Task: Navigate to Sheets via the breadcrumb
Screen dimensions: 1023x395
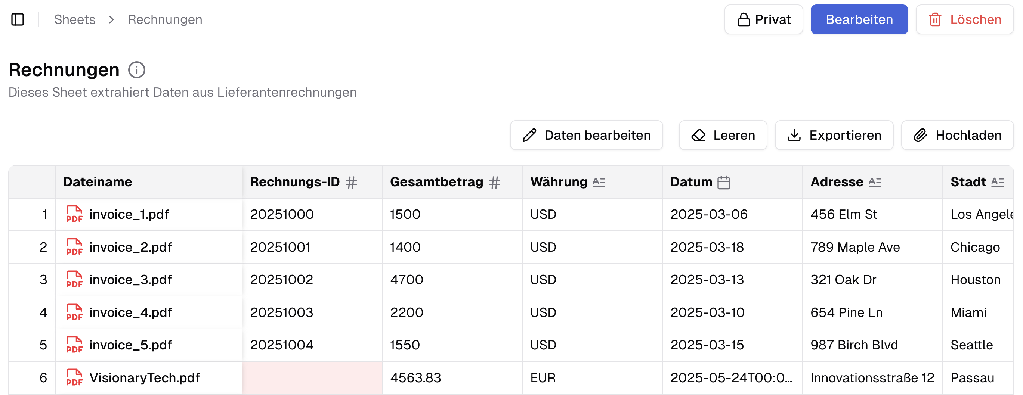Action: (75, 19)
